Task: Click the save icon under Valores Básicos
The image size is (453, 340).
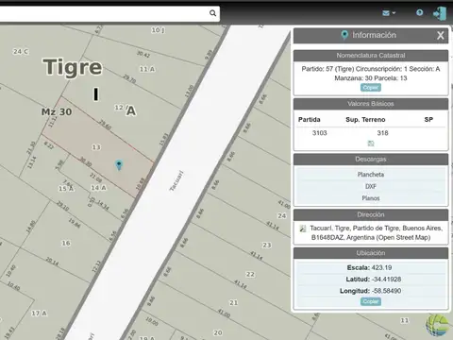Action: (371, 144)
